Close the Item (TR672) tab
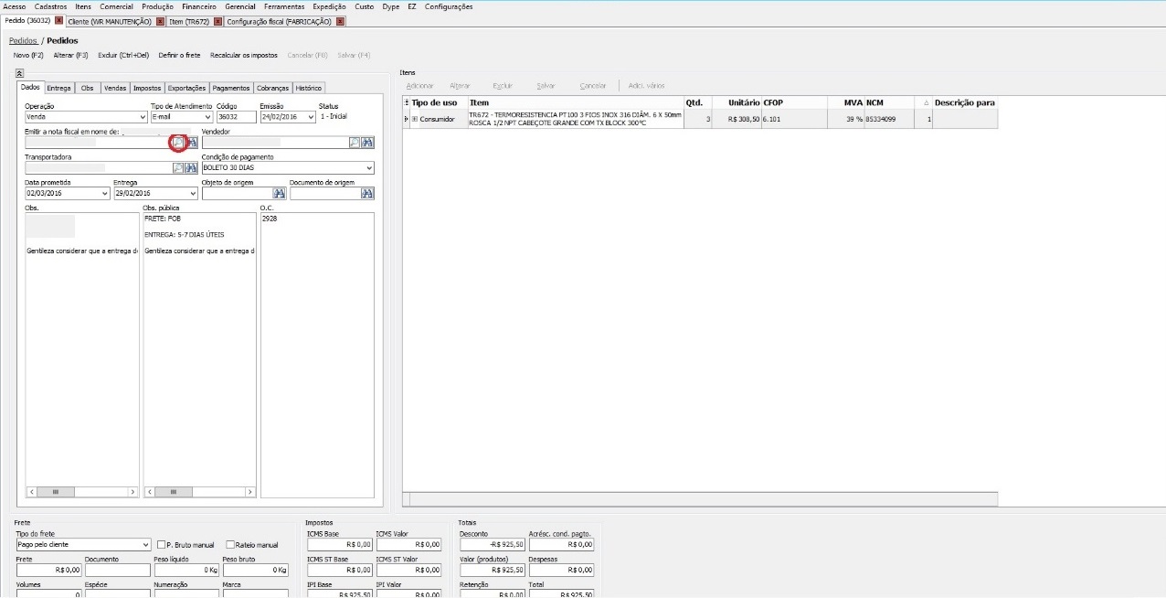Image resolution: width=1166 pixels, height=598 pixels. (x=218, y=21)
